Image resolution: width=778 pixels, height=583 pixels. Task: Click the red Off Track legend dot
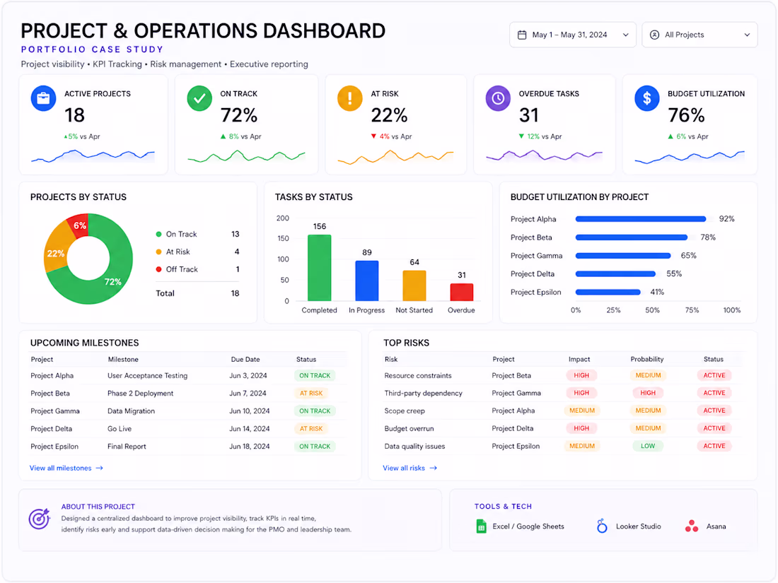(x=158, y=269)
